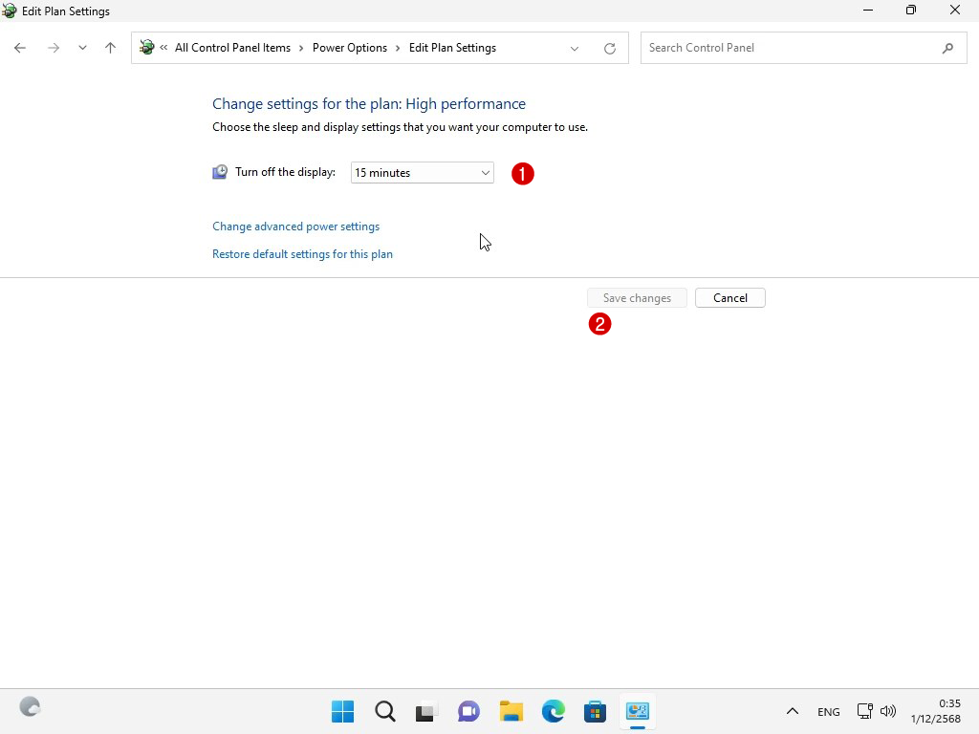The height and width of the screenshot is (734, 979).
Task: Open the Recent locations chevron
Action: coord(82,48)
